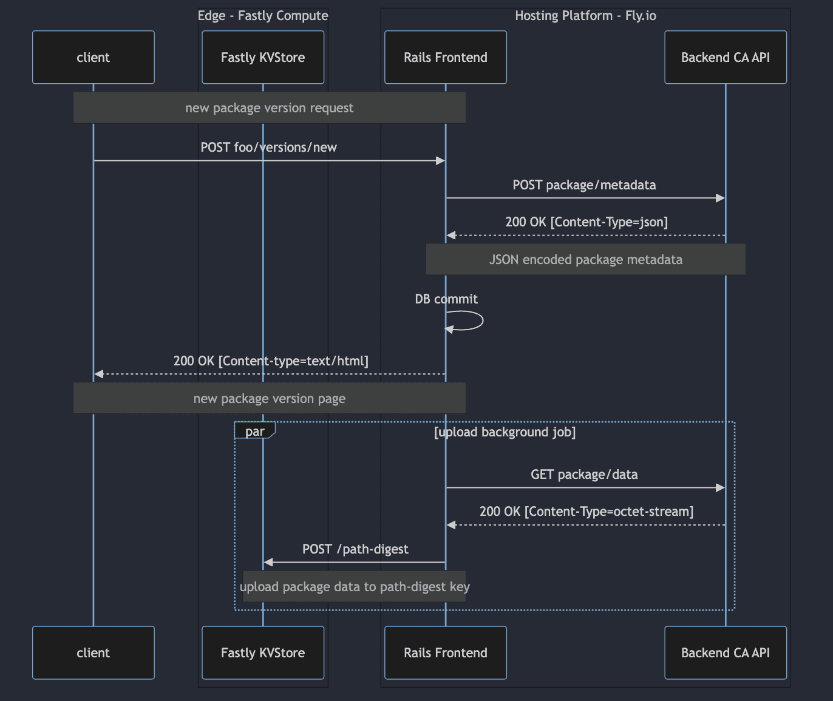The width and height of the screenshot is (833, 701).
Task: Click the new package version request note
Action: click(269, 107)
